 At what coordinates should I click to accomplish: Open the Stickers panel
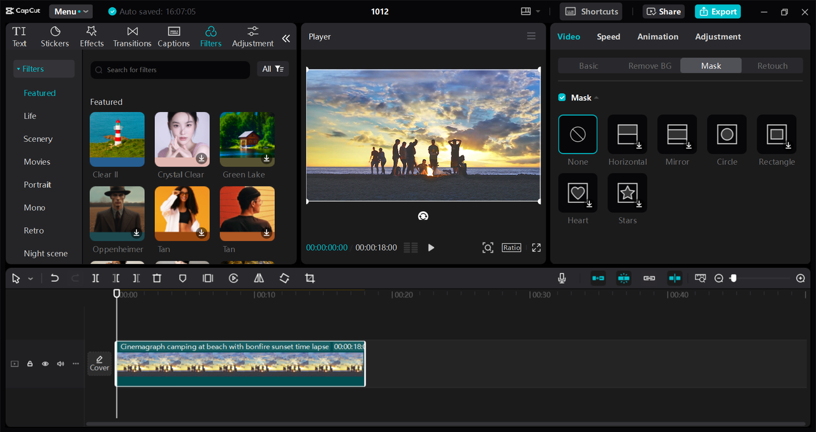point(55,37)
